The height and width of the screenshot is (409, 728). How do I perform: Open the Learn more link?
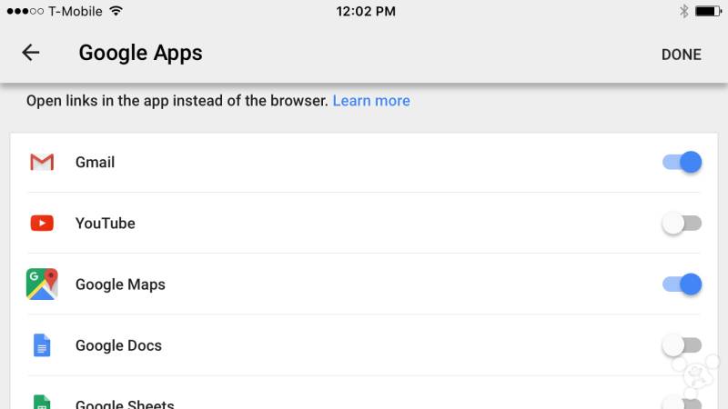click(x=371, y=101)
